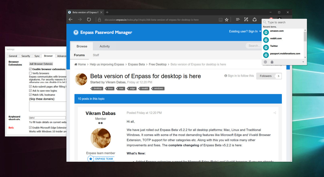
Task: Click the globe icon beside amazon.com
Action: pyautogui.click(x=266, y=32)
